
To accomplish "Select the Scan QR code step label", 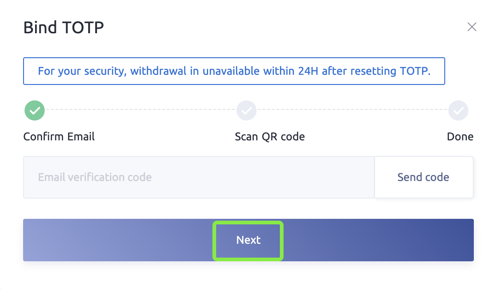I will [x=270, y=137].
